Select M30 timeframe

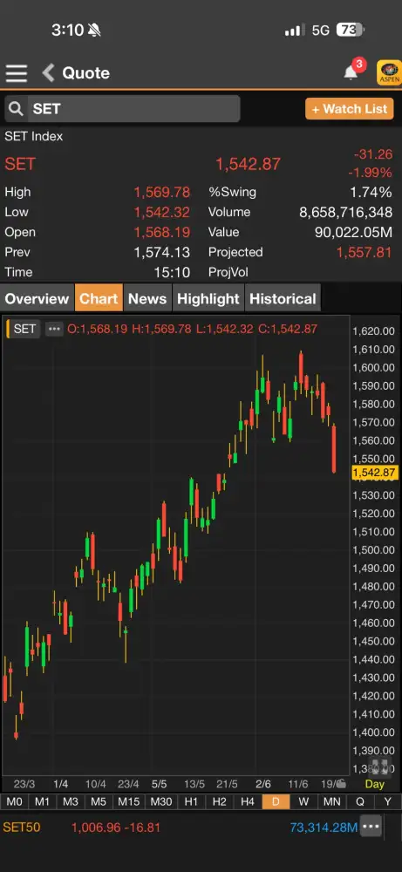161,801
